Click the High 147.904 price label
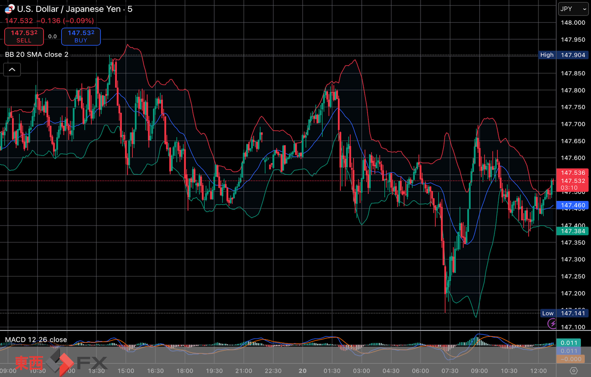This screenshot has width=591, height=377. tap(564, 55)
